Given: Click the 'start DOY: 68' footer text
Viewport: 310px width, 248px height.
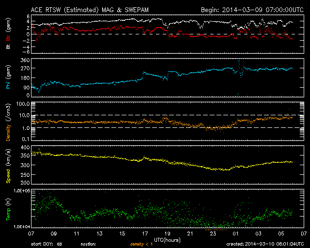Looking at the screenshot, I should [46, 244].
